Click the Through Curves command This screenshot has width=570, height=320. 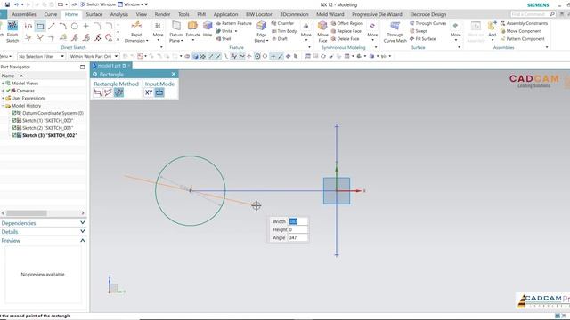coord(427,23)
